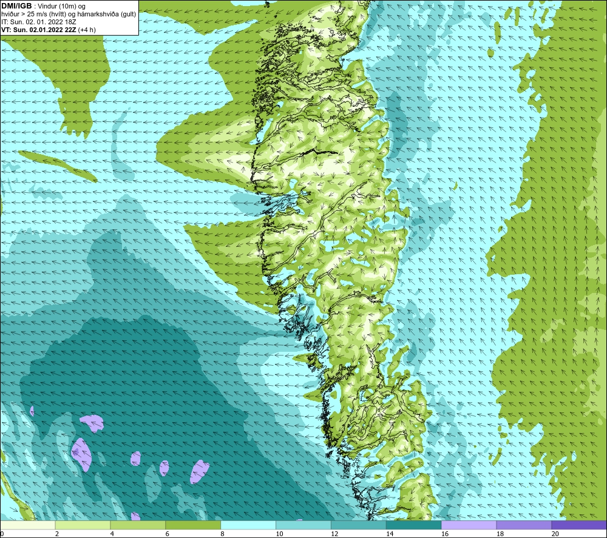607x538 pixels.
Task: Click the legend value label 14
Action: click(390, 534)
